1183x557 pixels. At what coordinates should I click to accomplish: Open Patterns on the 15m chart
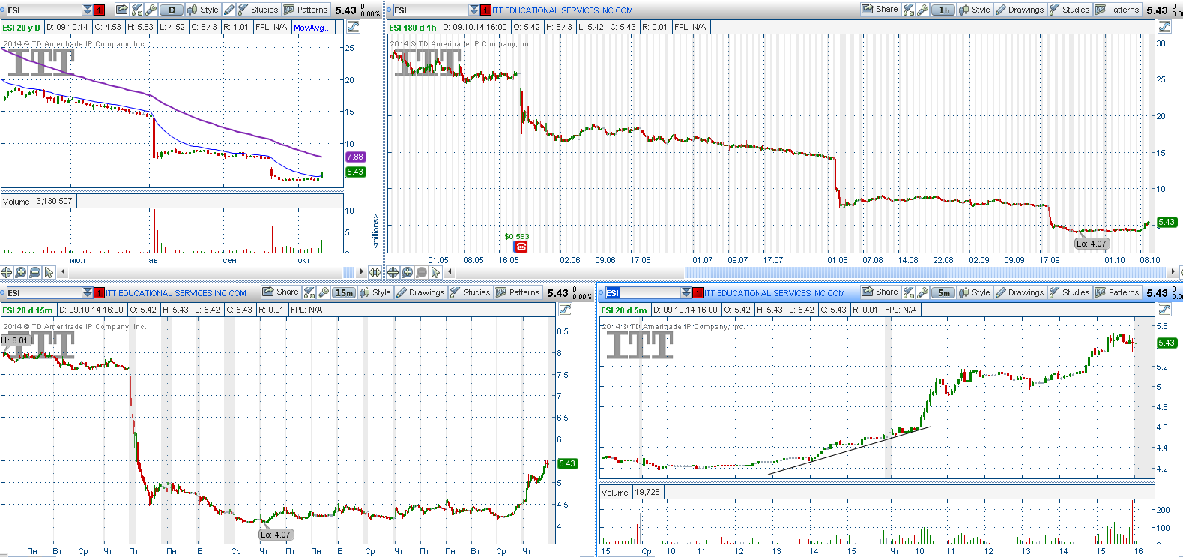coord(518,292)
